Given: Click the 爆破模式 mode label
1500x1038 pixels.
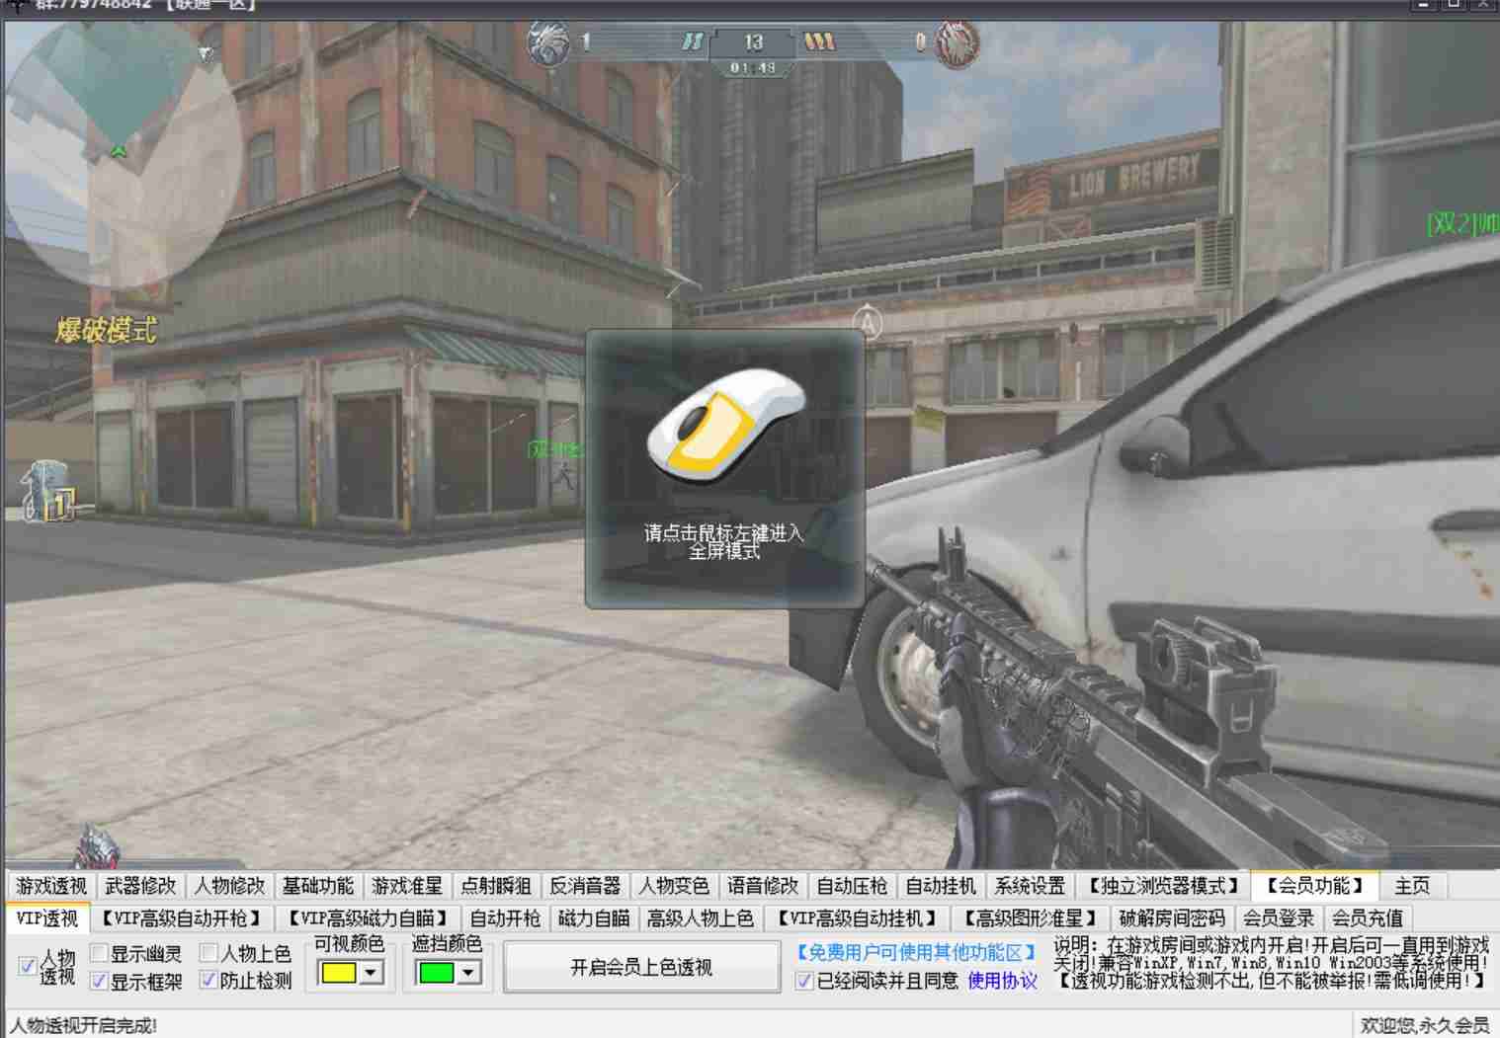Looking at the screenshot, I should pos(106,330).
